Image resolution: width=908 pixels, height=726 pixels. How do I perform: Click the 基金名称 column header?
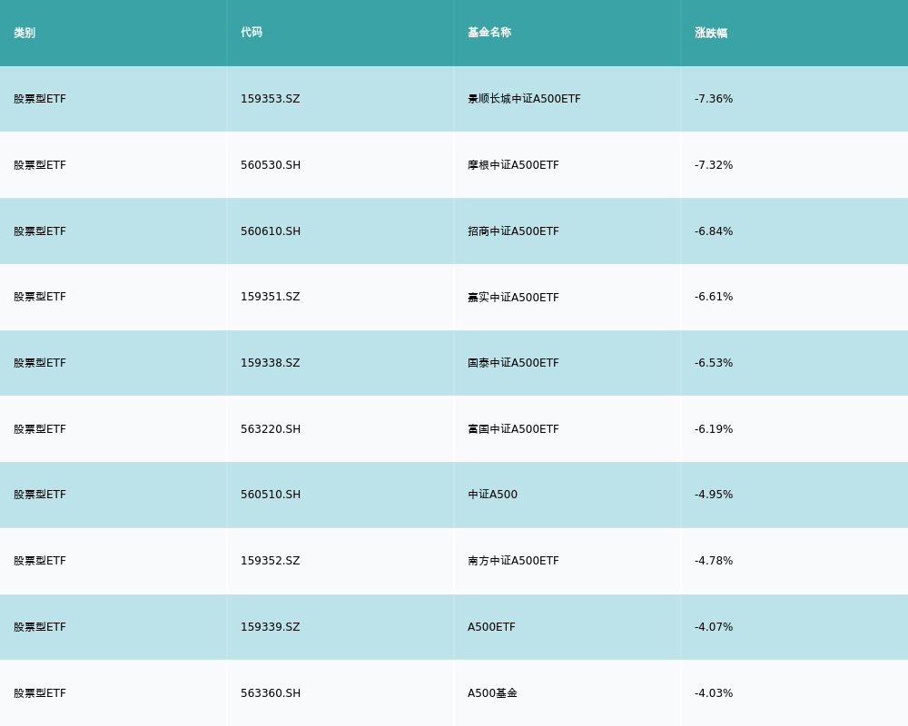(x=489, y=33)
